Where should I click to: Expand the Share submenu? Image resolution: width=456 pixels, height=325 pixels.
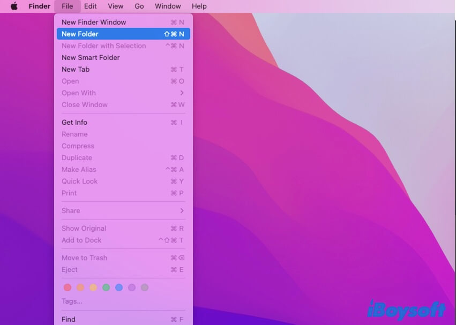[70, 210]
